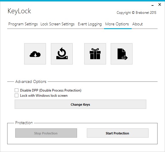Screen dimensions: 165x152
Task: Select the More Options tab
Action: click(x=117, y=24)
